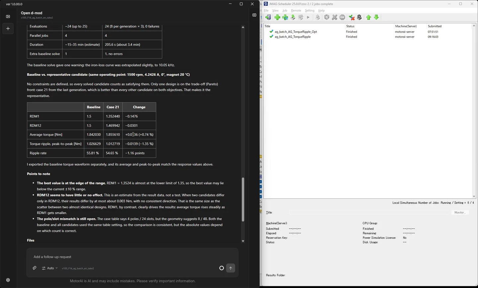Screen dimensions: 478x288
Task: Sort jobs by the Machine(Server) column header
Action: point(410,26)
